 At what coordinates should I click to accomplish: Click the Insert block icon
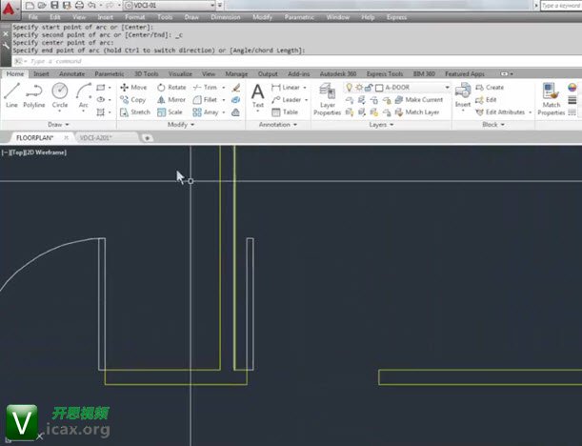[463, 94]
